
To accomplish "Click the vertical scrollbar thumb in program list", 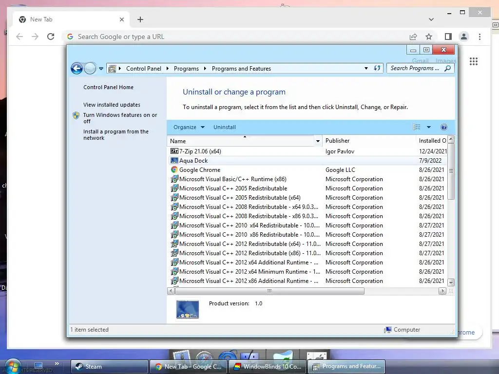I will click(x=451, y=171).
